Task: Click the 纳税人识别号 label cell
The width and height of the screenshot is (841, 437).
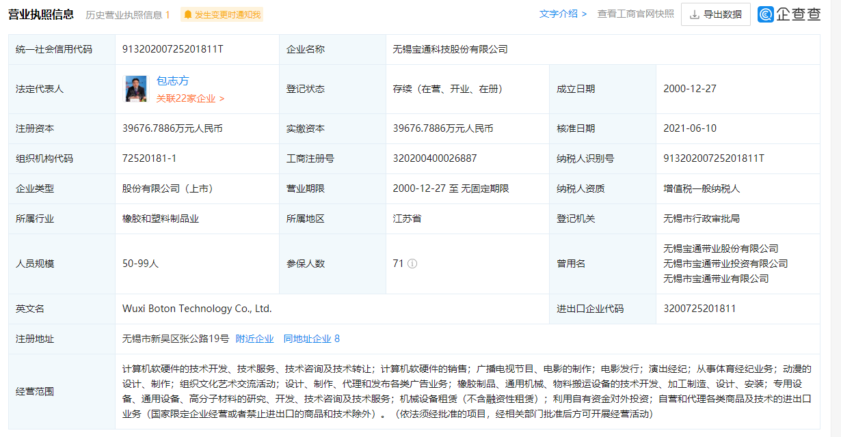Action: tap(602, 158)
